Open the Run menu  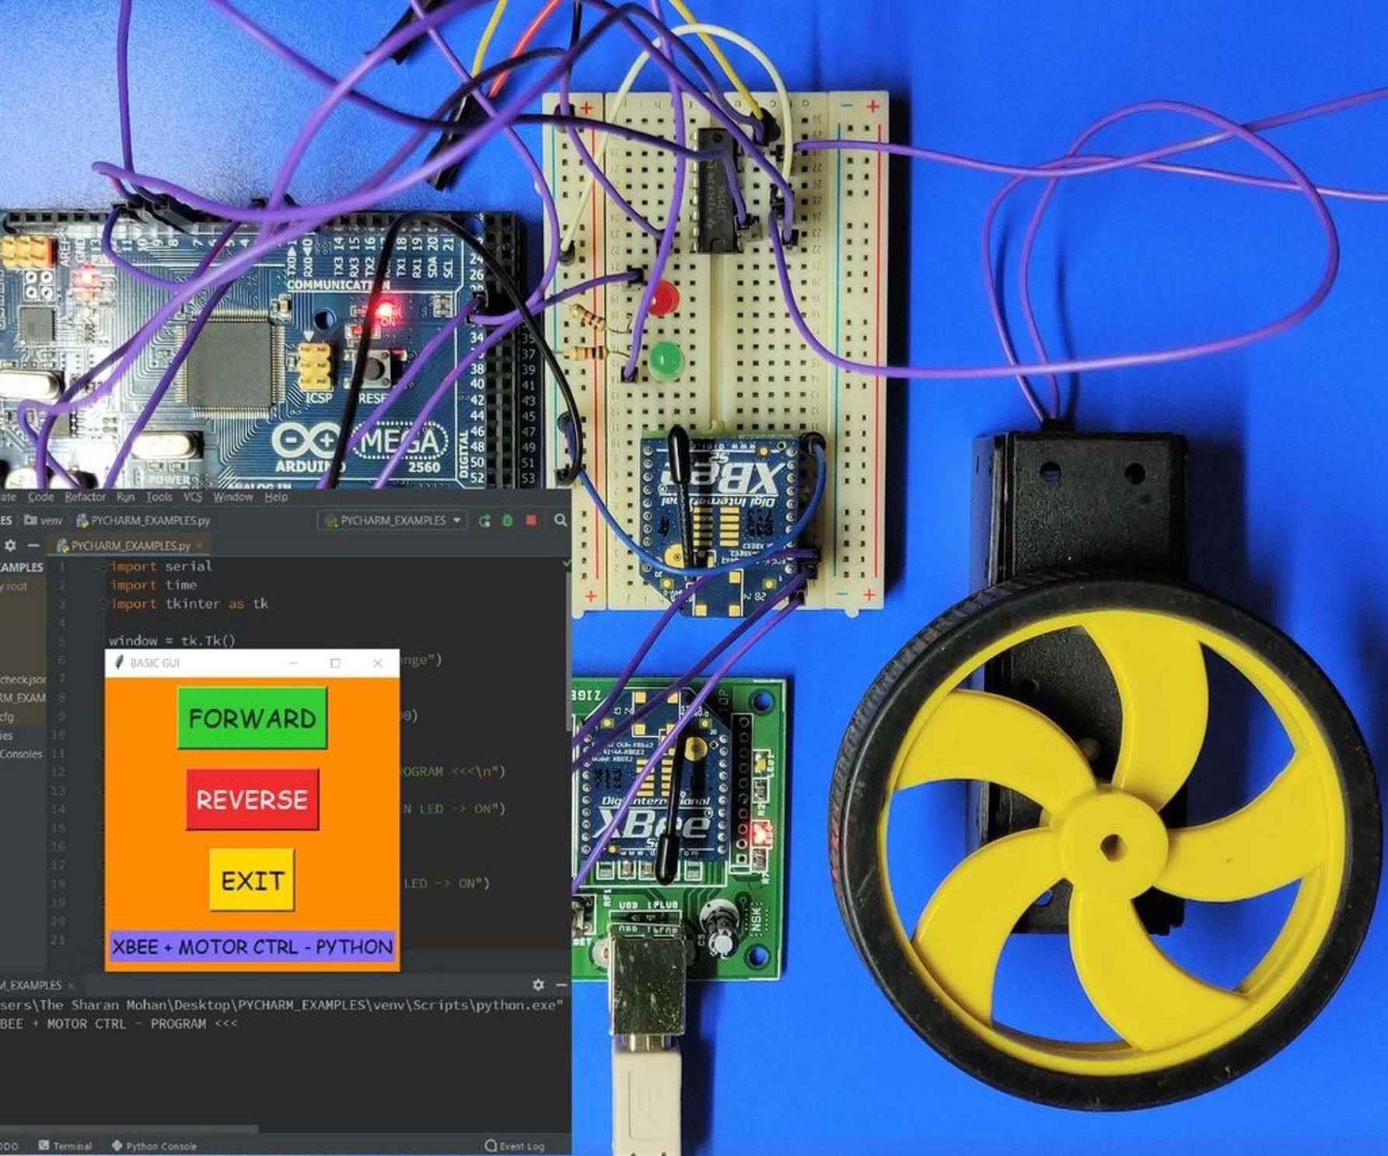pyautogui.click(x=125, y=497)
